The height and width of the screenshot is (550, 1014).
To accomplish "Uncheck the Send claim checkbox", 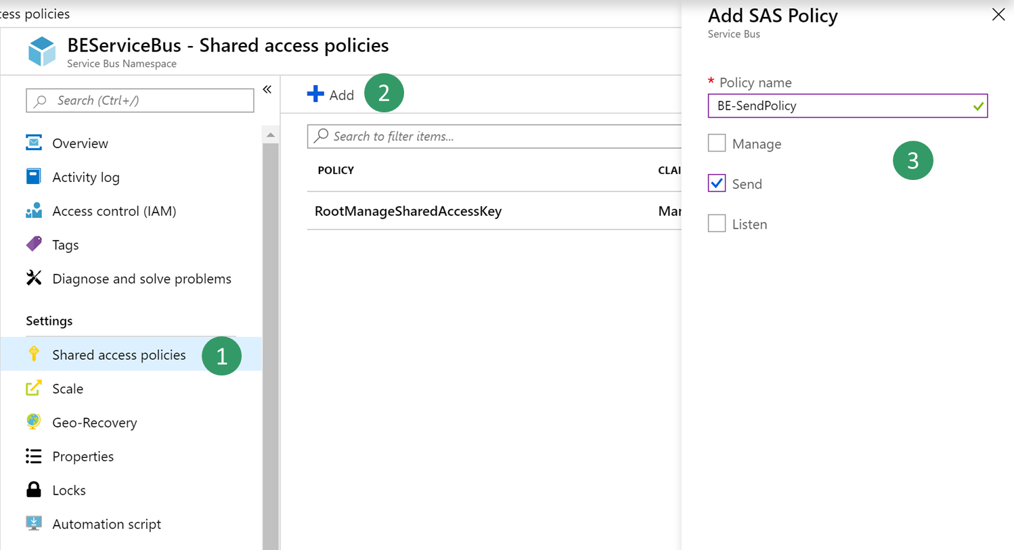I will [x=717, y=183].
